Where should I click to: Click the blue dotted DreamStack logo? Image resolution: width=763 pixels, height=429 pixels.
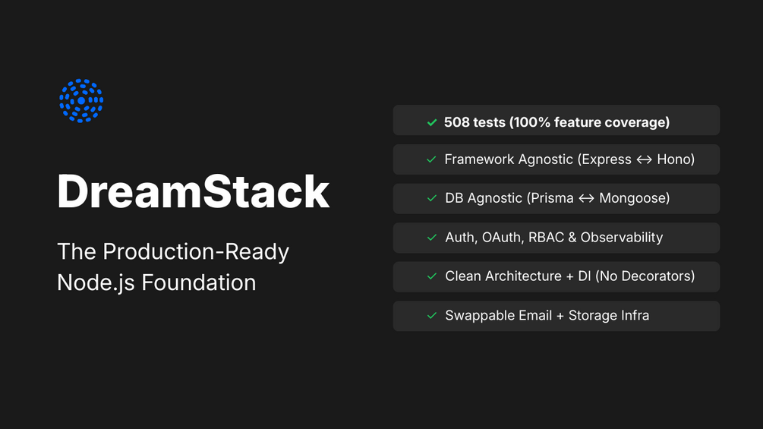(x=81, y=101)
